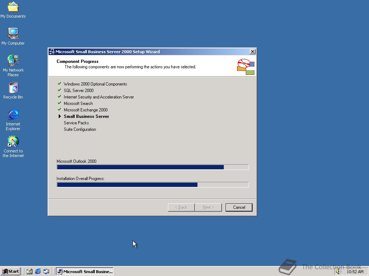
Task: Open the Start menu
Action: (x=10, y=271)
